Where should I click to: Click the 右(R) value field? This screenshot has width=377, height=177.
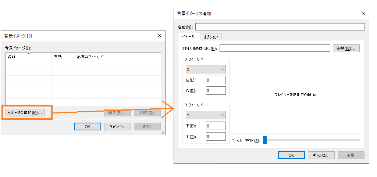coord(216,90)
